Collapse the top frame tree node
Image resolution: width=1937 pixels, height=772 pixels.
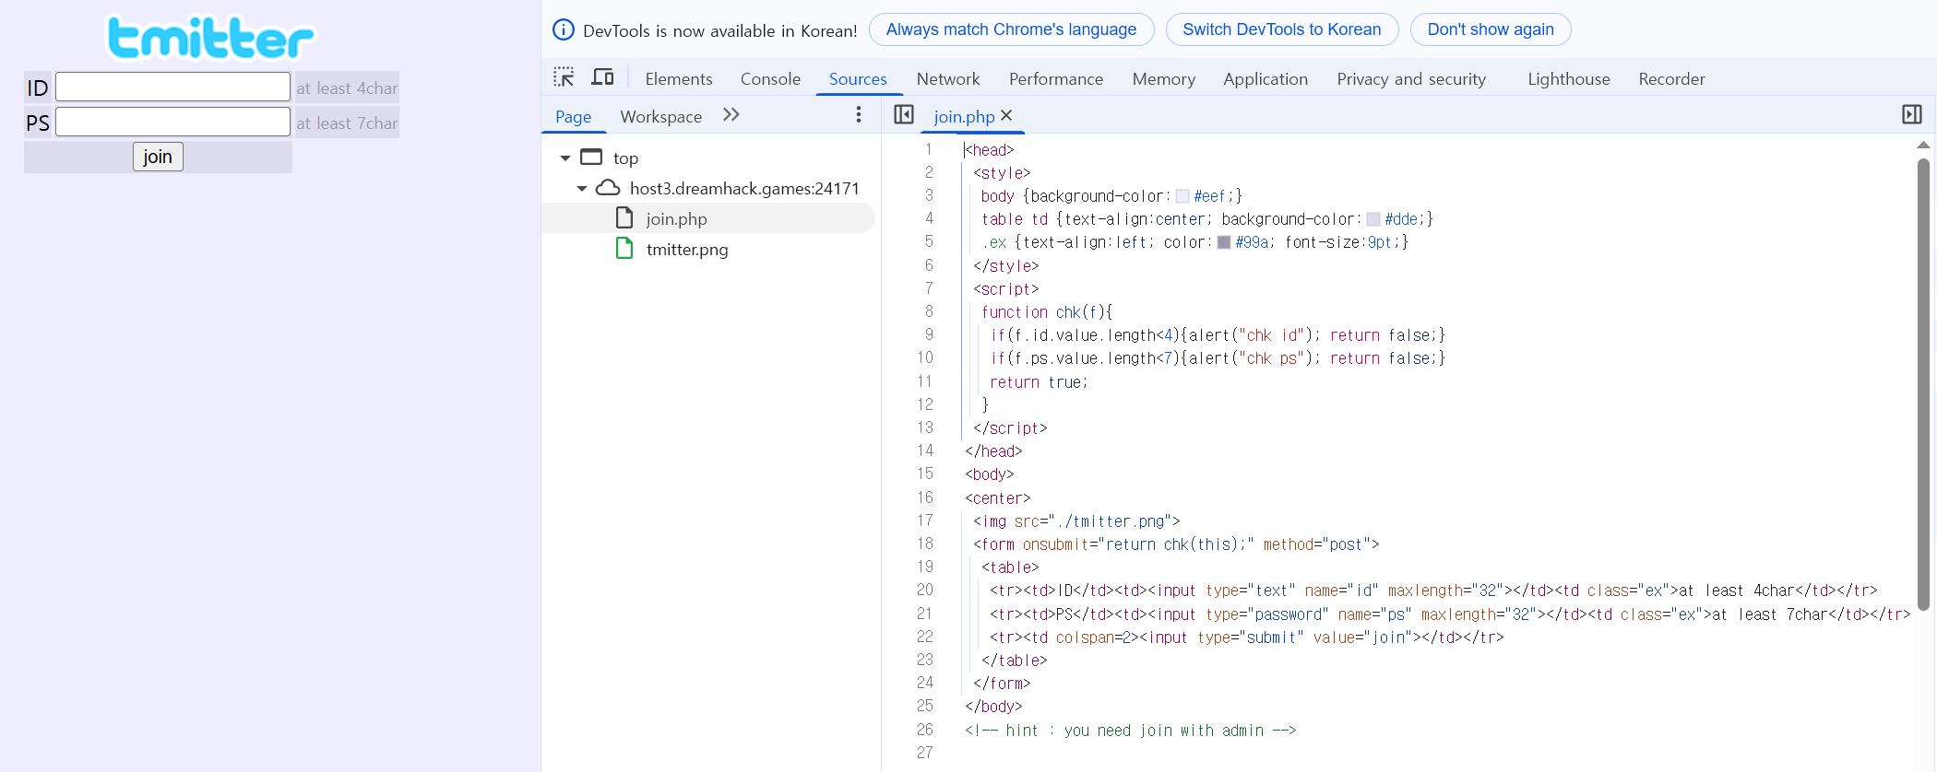565,158
